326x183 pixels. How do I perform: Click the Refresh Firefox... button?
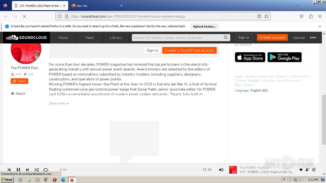(x=205, y=26)
